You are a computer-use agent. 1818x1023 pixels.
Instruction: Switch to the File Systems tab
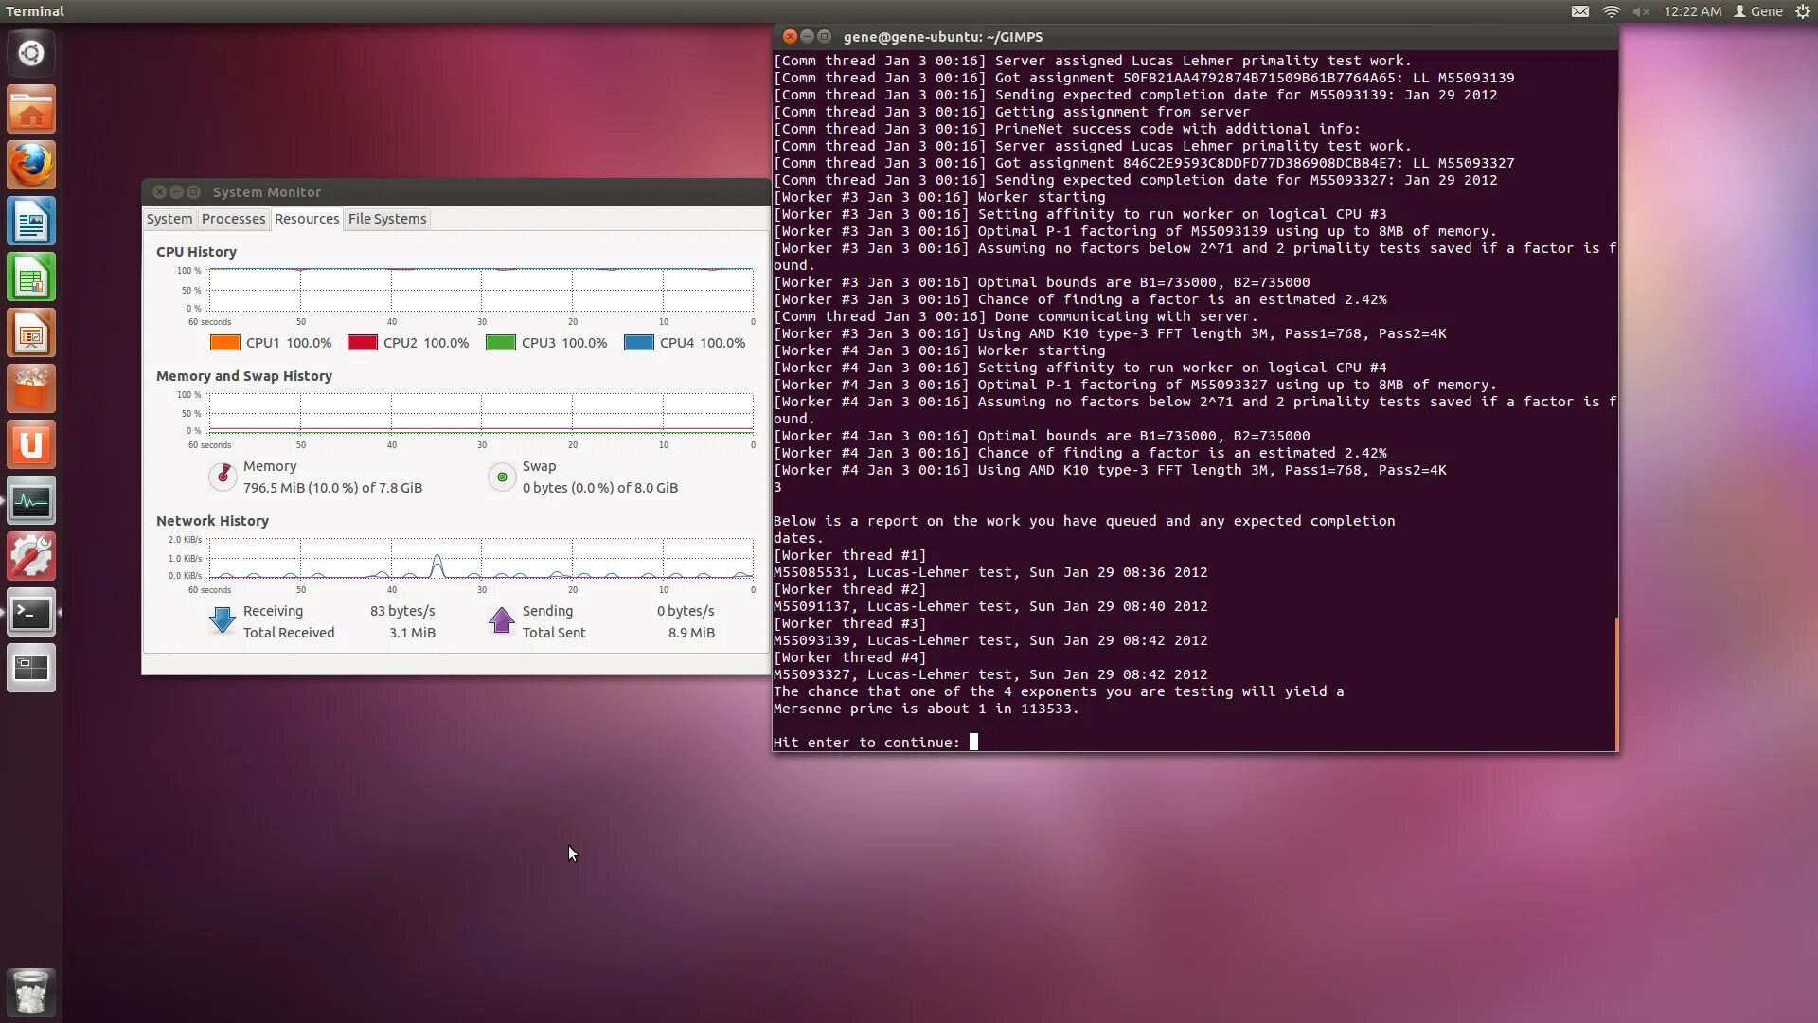tap(387, 219)
